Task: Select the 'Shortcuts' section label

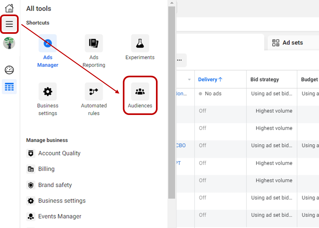Action: pyautogui.click(x=38, y=23)
